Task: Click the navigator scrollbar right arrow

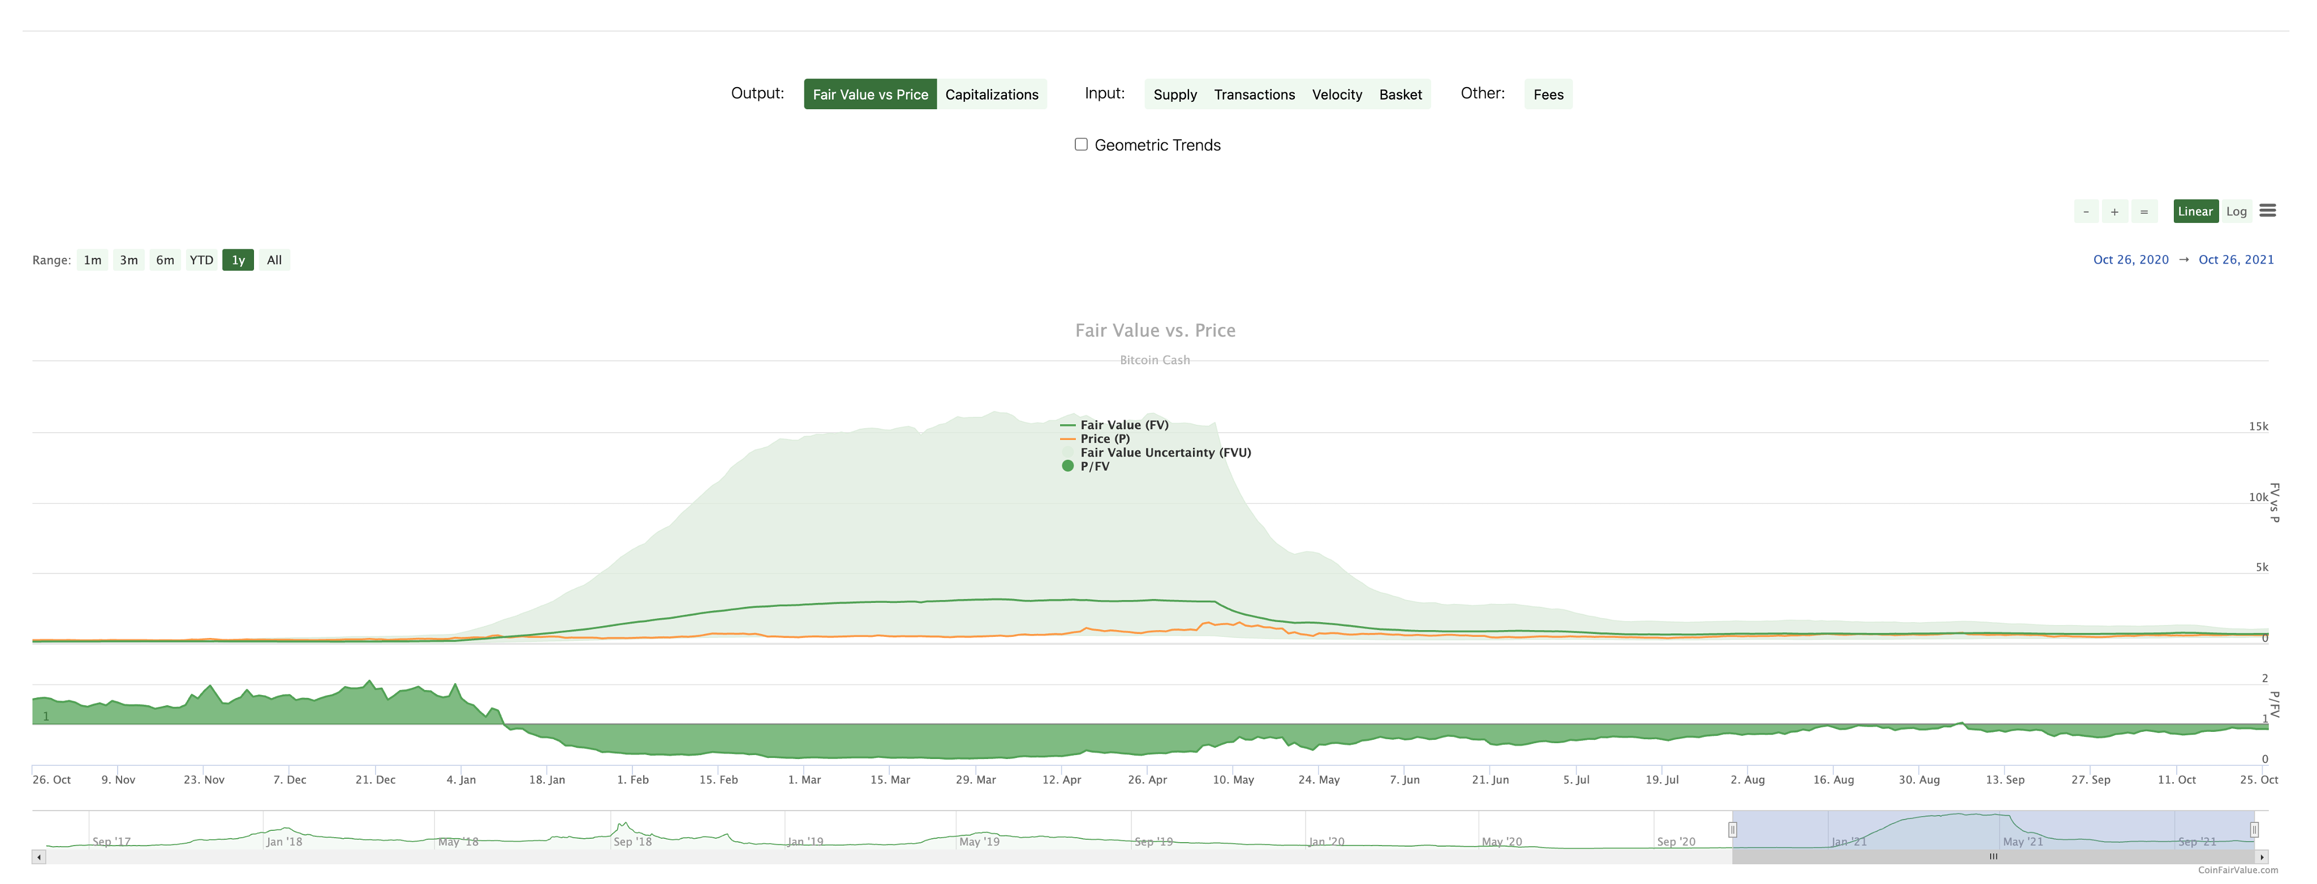Action: pyautogui.click(x=2261, y=857)
